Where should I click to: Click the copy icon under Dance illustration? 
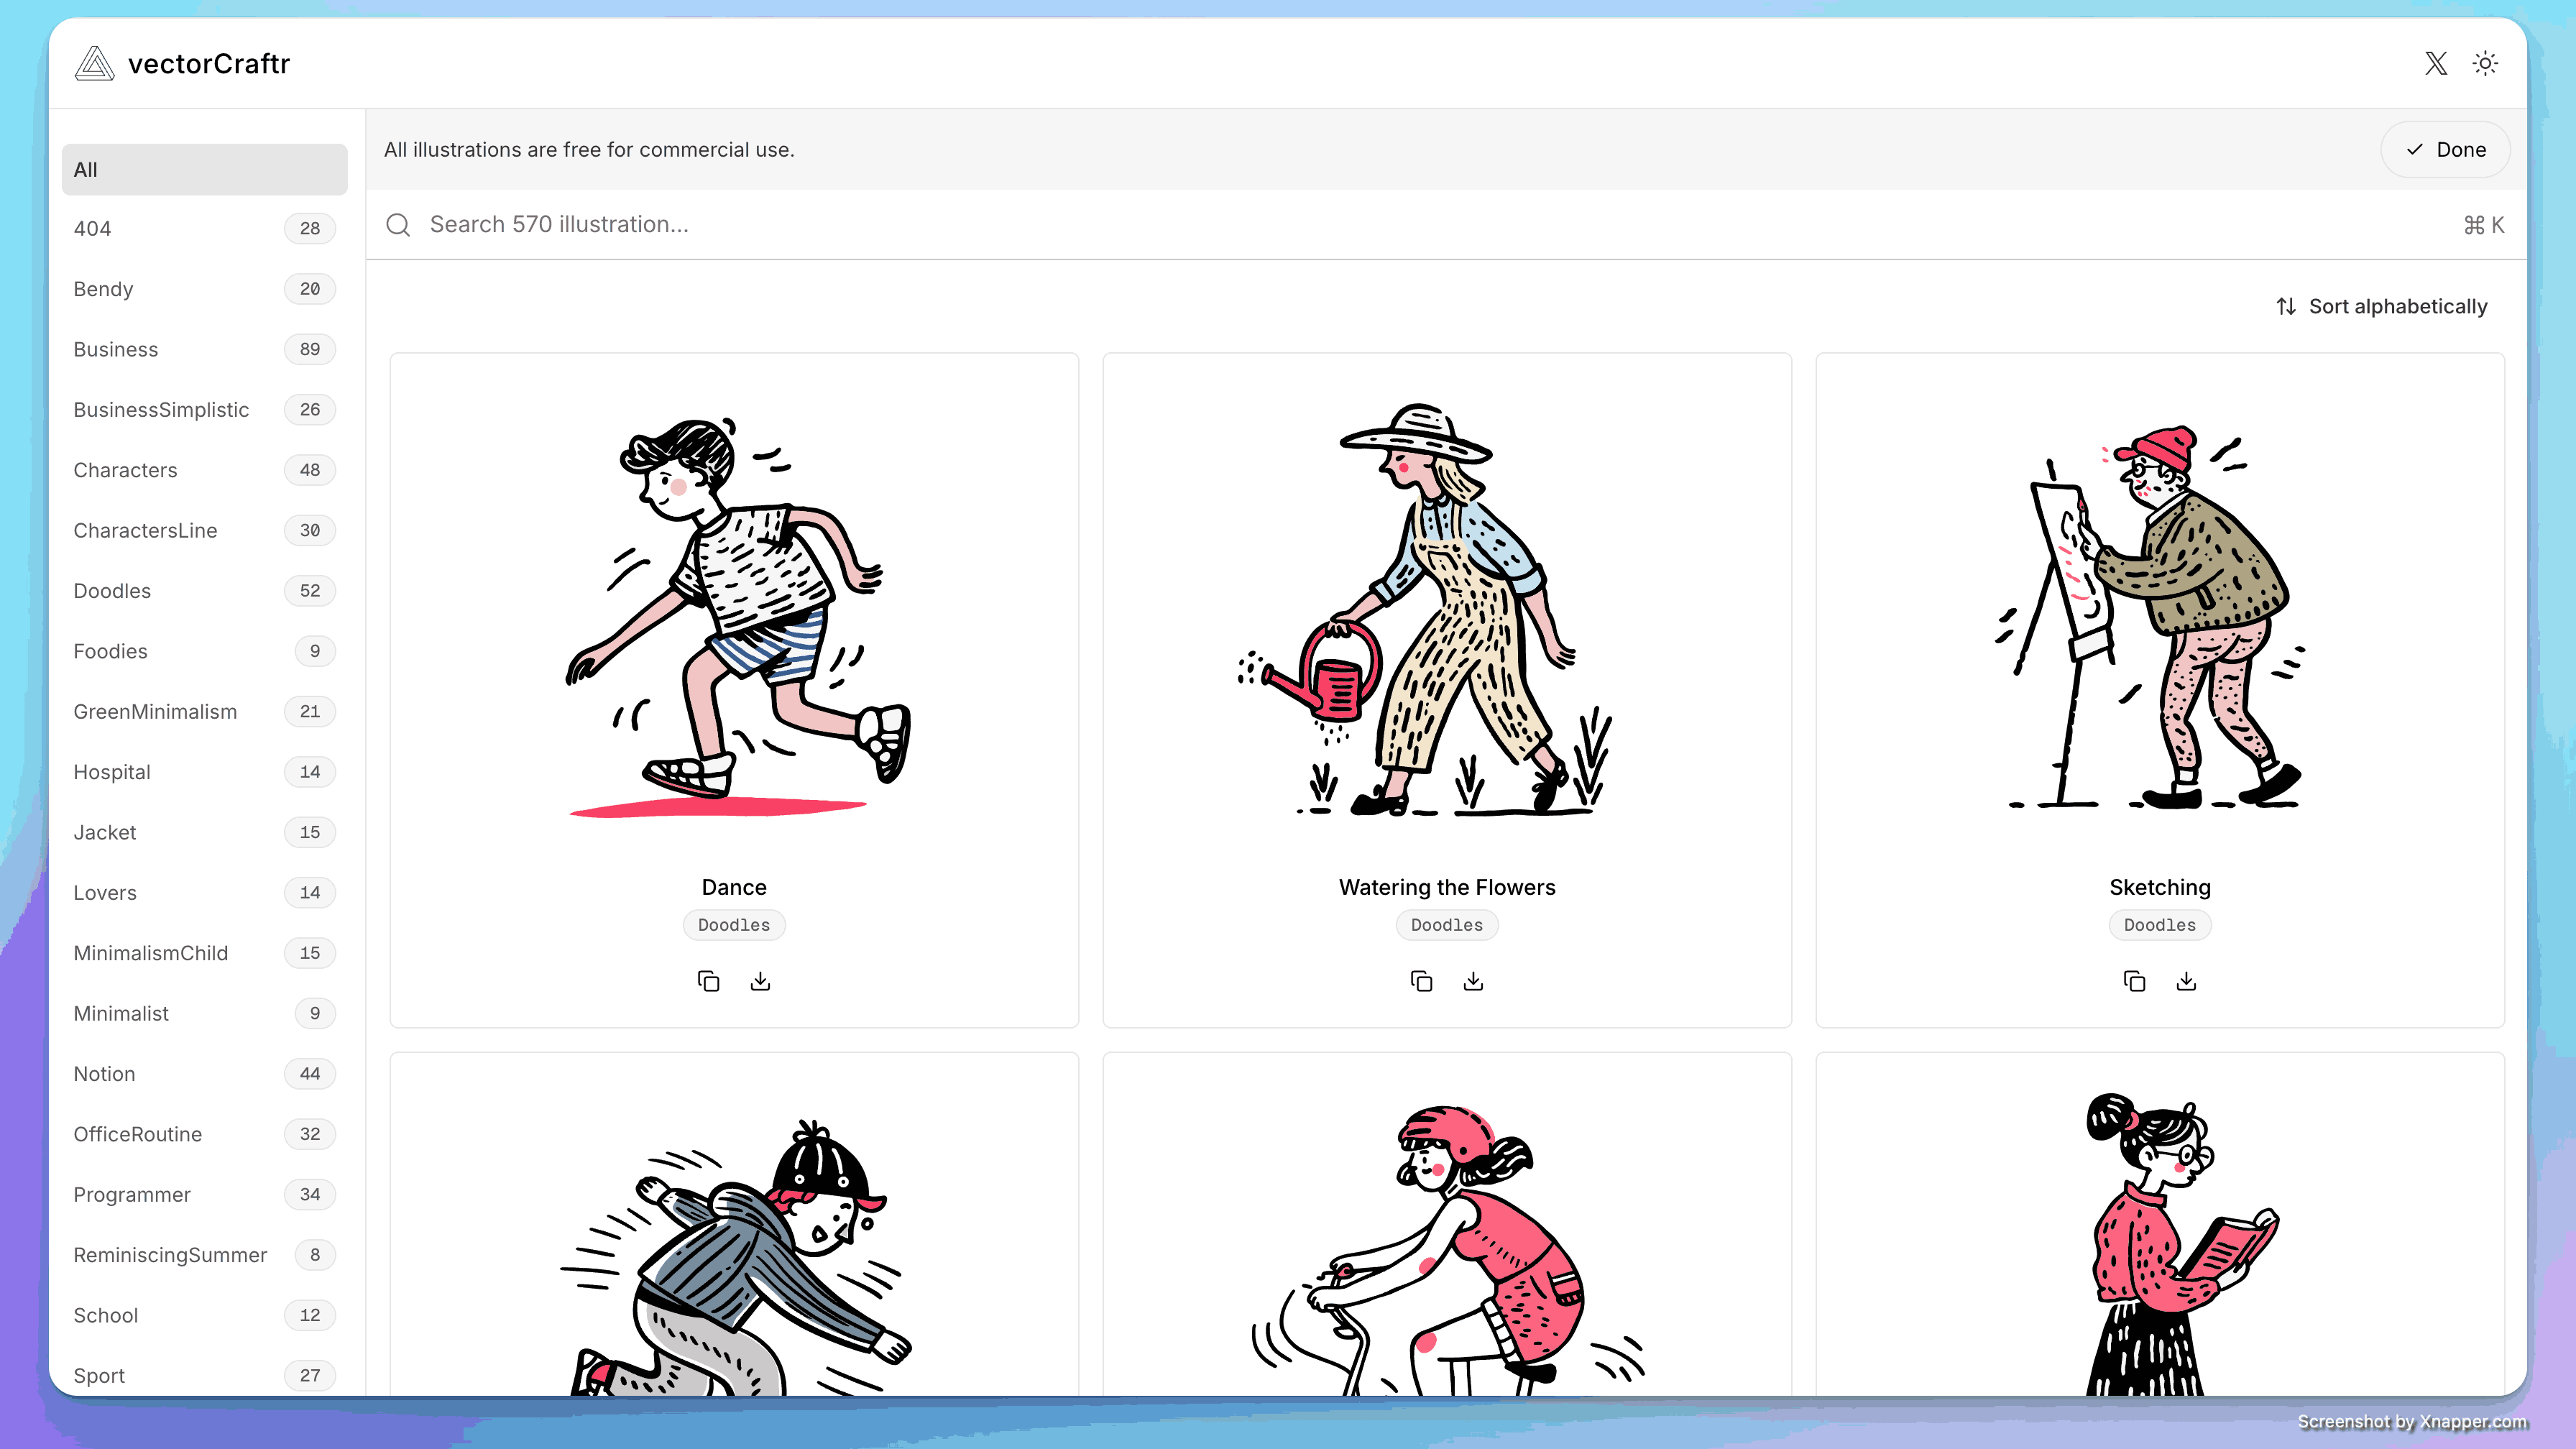tap(708, 981)
